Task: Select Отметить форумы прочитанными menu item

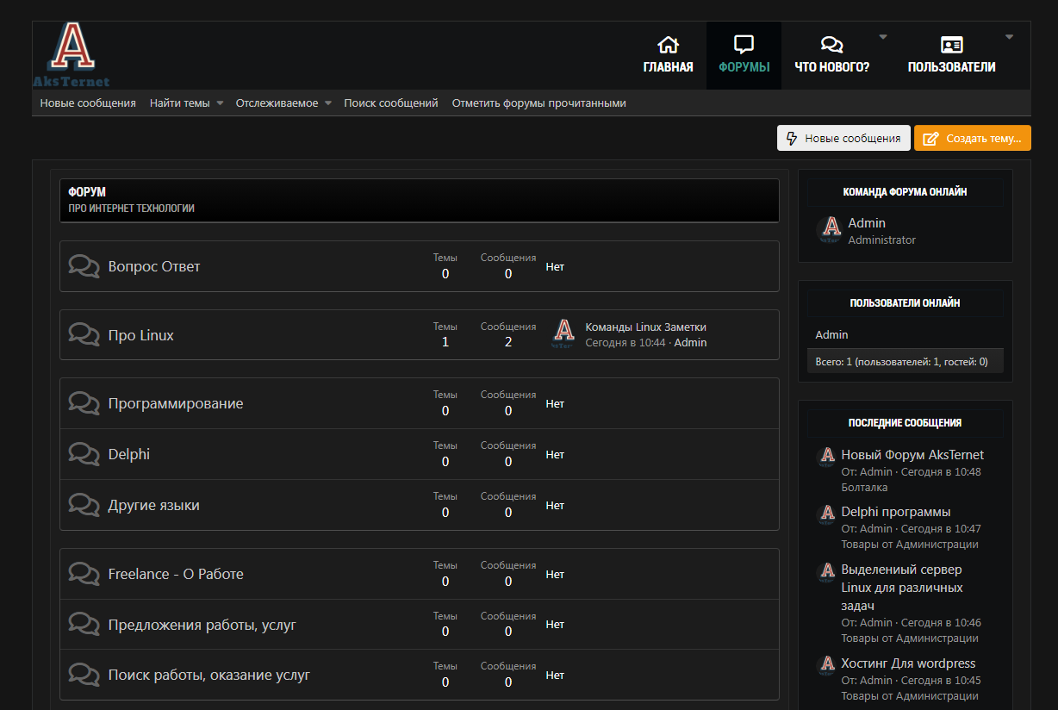Action: pyautogui.click(x=538, y=103)
